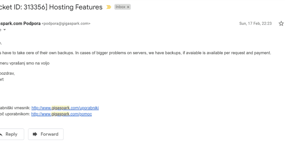
Task: Click the Forward arrow icon
Action: click(35, 134)
